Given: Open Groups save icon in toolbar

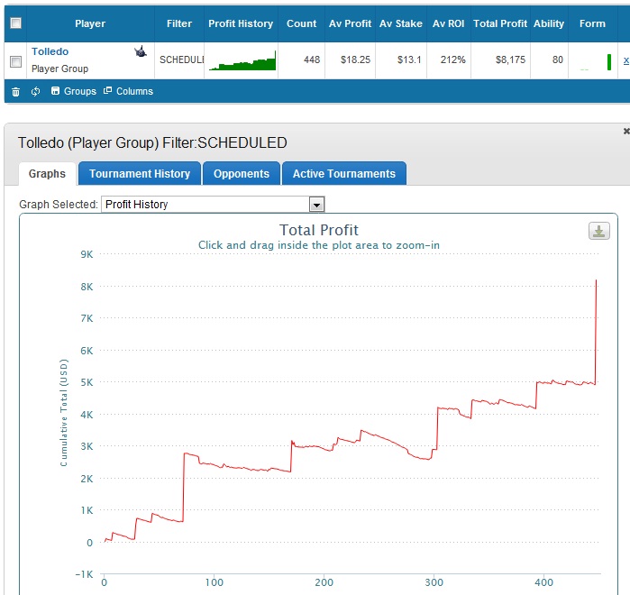Looking at the screenshot, I should click(55, 91).
